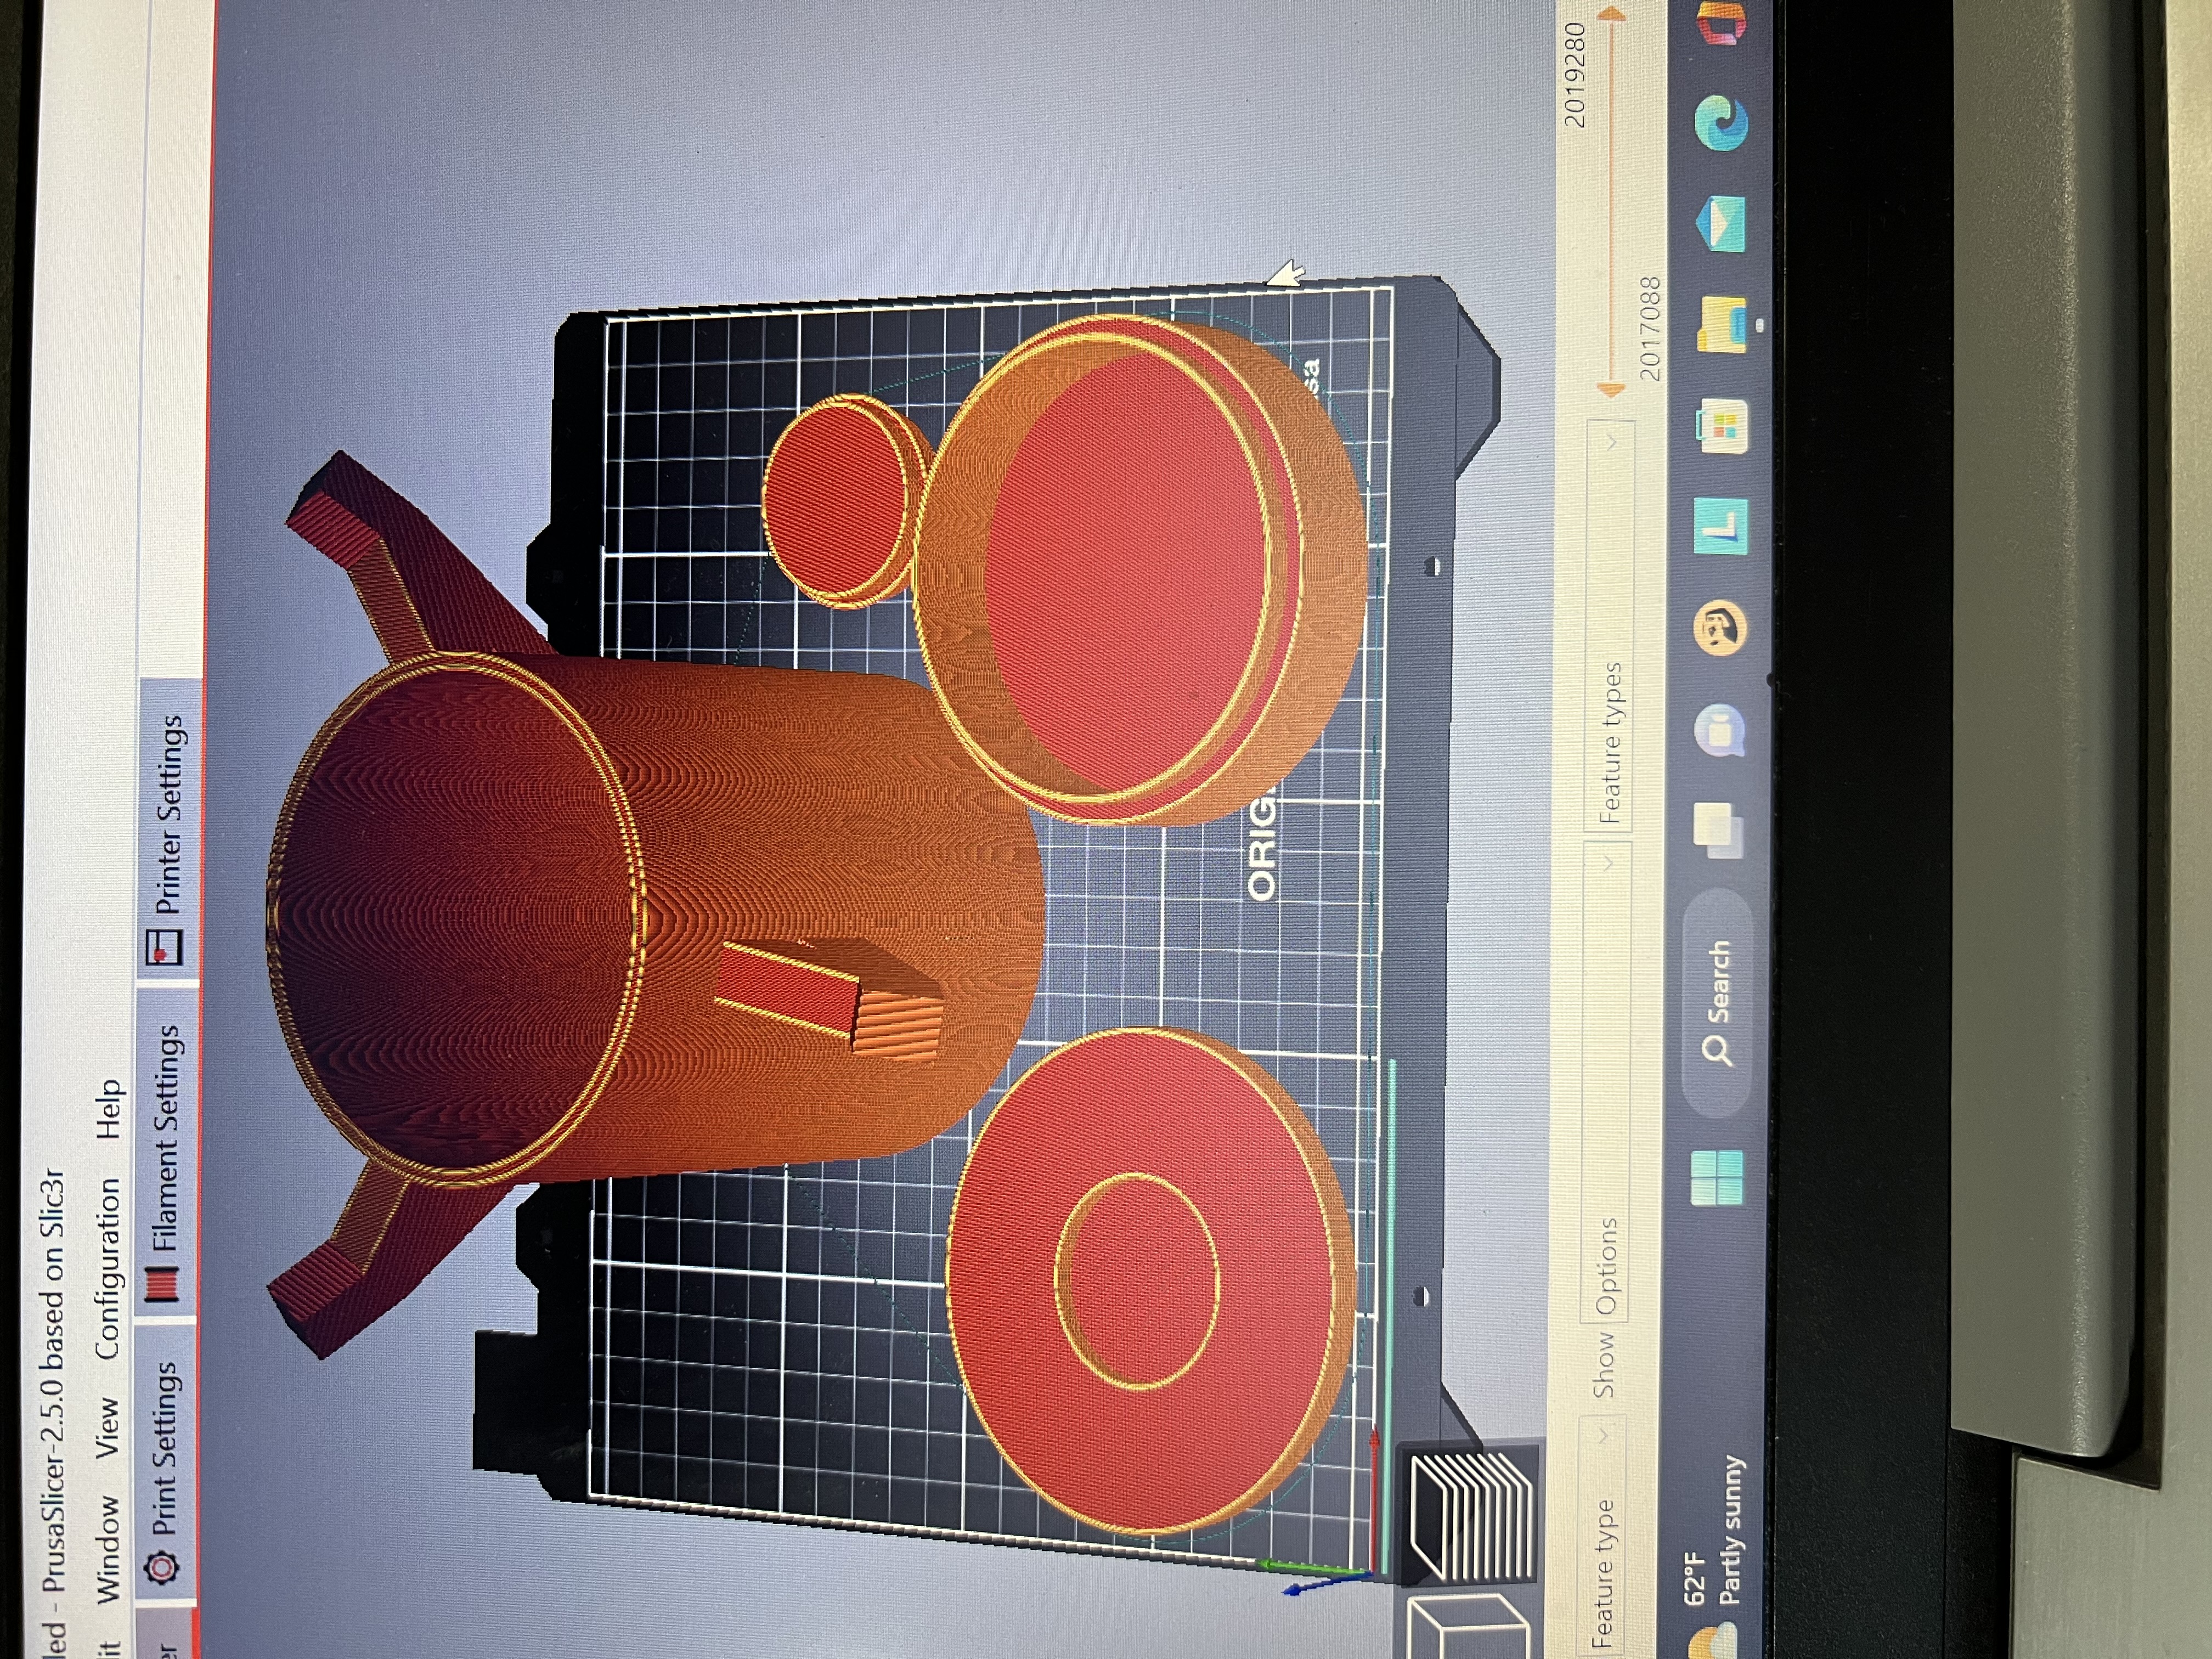Click the Show label beside Options
Viewport: 2212px width, 1659px height.
(x=1603, y=1365)
